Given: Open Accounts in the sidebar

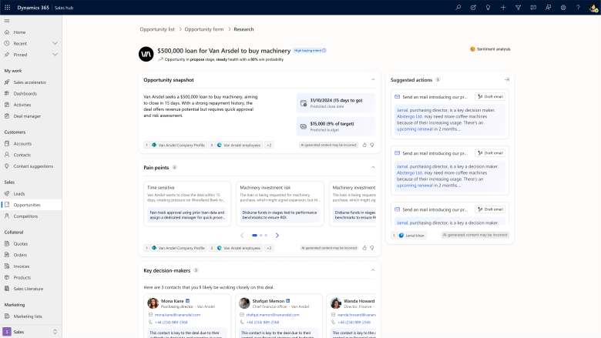Looking at the screenshot, I should click(x=22, y=143).
